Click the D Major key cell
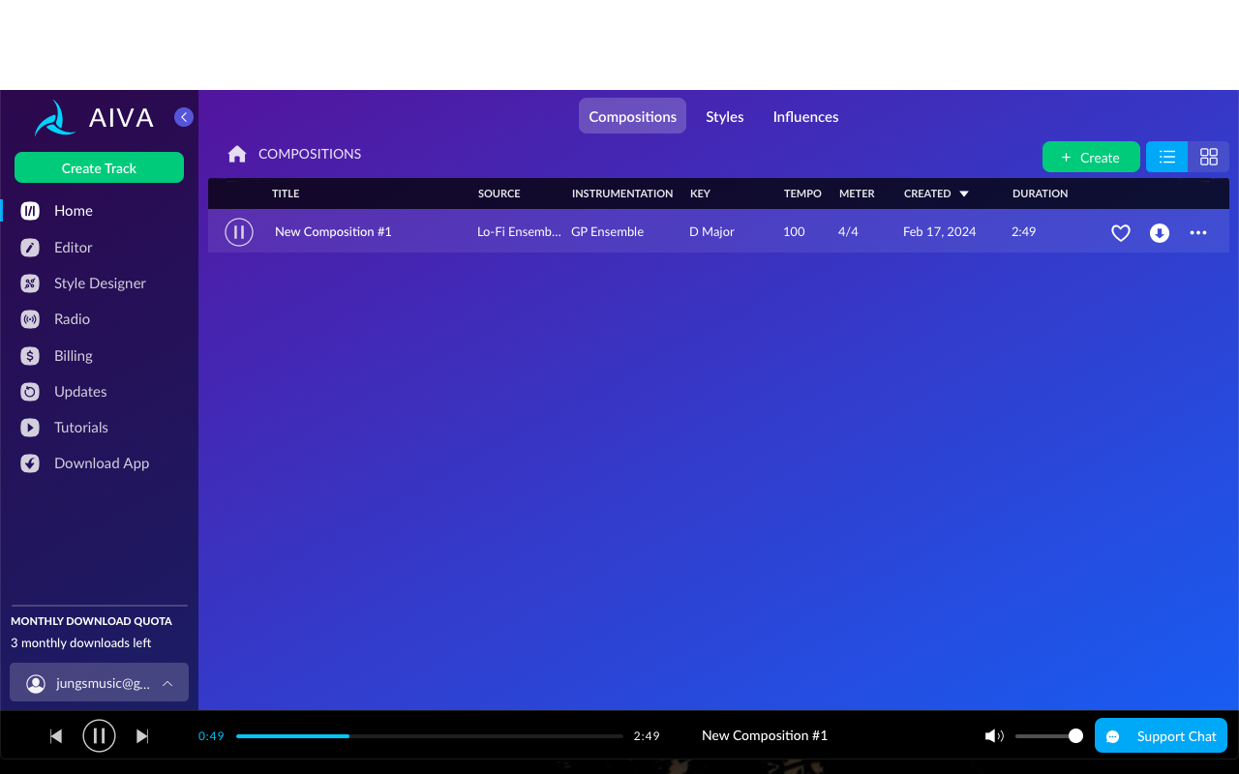 (x=711, y=232)
